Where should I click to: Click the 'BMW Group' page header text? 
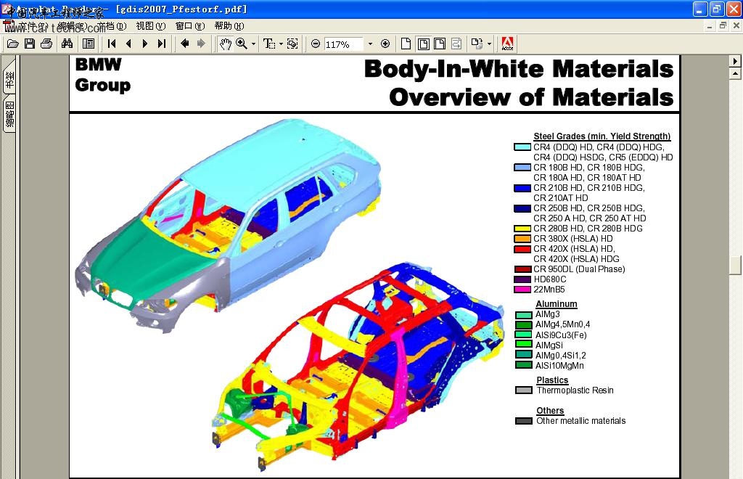click(x=103, y=75)
